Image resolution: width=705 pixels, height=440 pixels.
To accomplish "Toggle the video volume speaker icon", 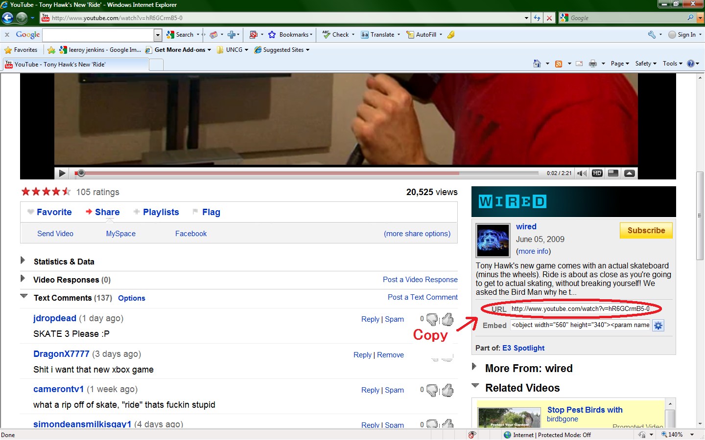I will coord(582,173).
